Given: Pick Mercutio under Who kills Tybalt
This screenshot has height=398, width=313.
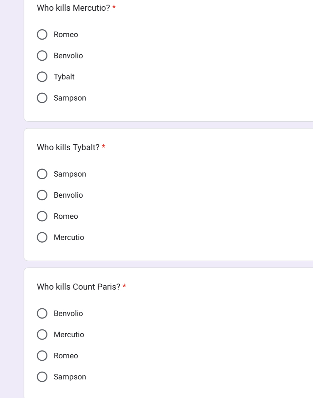Looking at the screenshot, I should point(42,237).
